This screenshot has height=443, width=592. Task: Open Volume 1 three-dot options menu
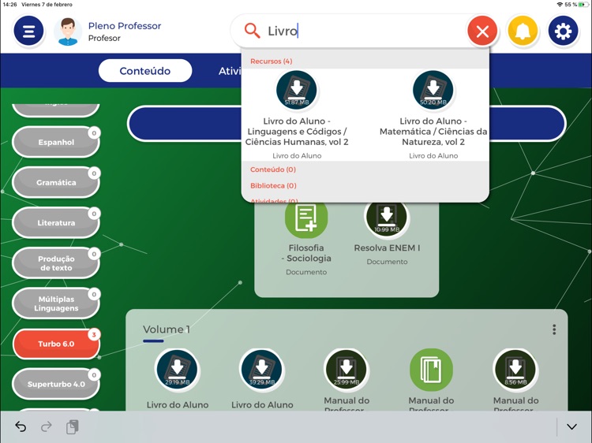coord(554,329)
